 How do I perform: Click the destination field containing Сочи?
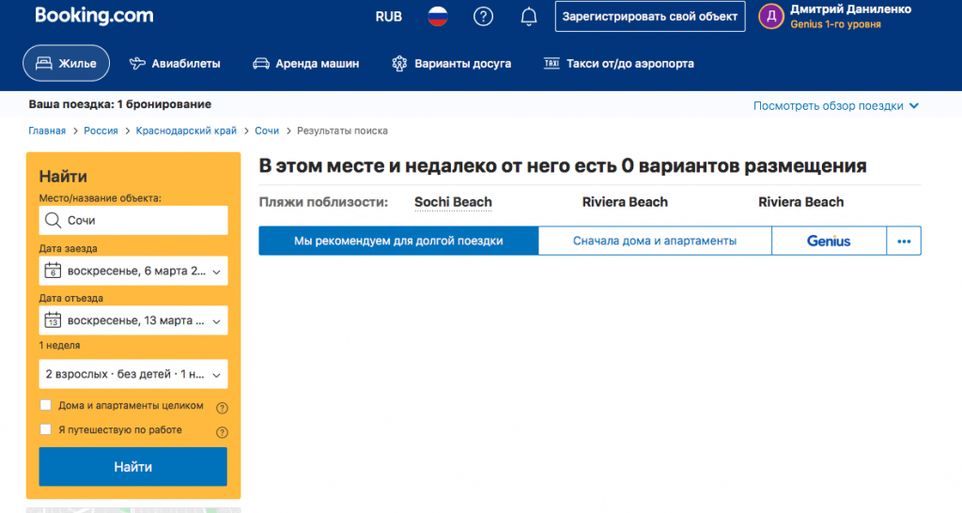[133, 221]
